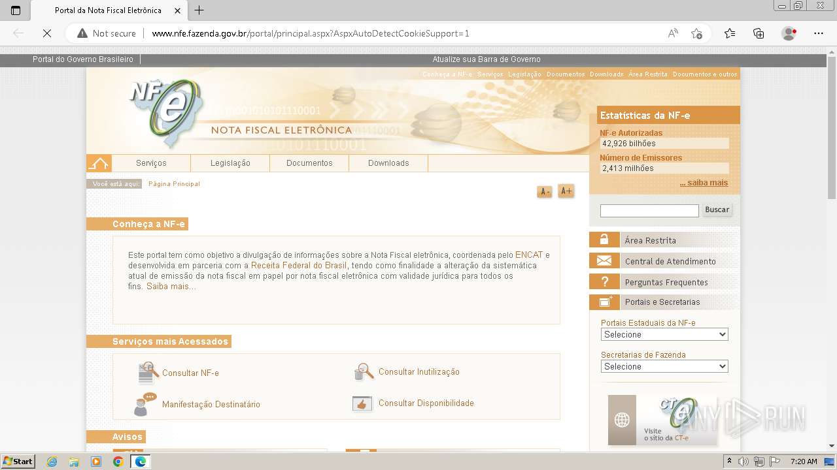Open the Collections icon in Edge toolbar
The height and width of the screenshot is (470, 837).
pos(759,33)
